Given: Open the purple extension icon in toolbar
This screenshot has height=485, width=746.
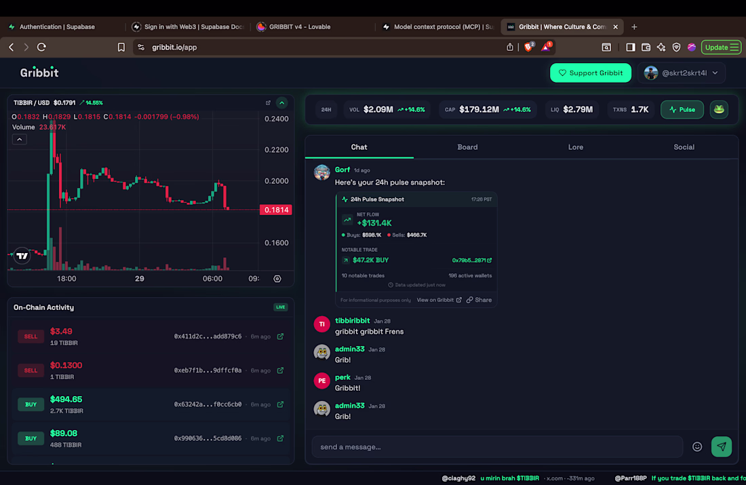Looking at the screenshot, I should pos(691,47).
